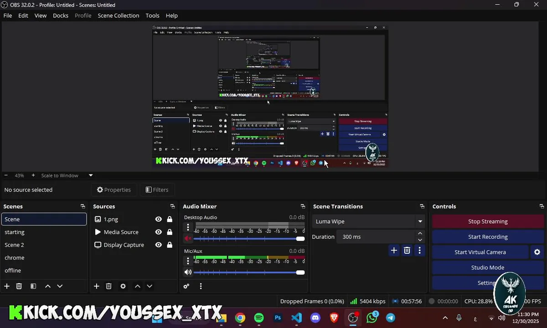Increase transition duration stepper up arrow

click(420, 233)
